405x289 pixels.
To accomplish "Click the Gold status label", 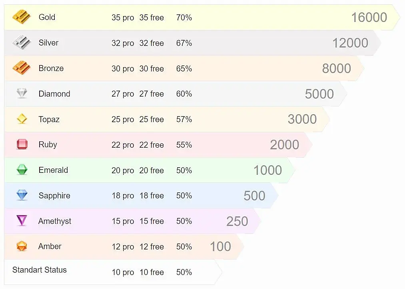I will [x=47, y=17].
